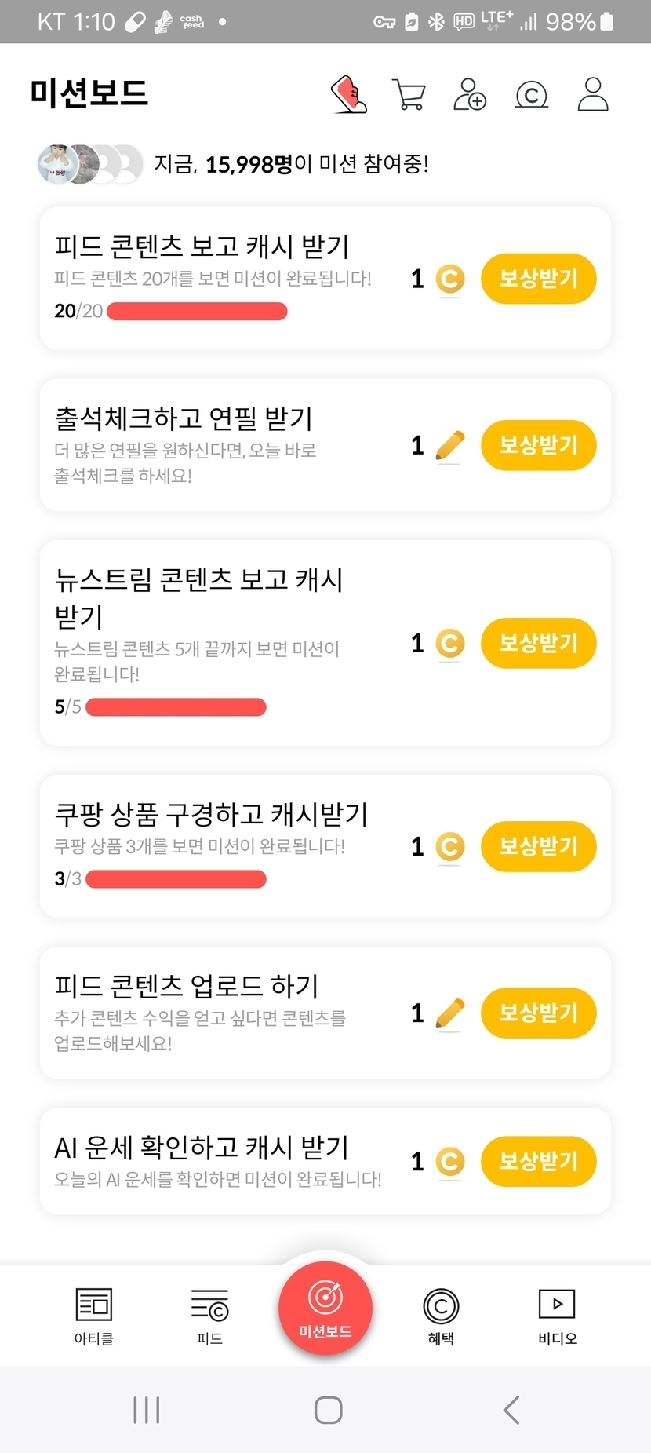Screen dimensions: 651x1453
Task: Claim pencil reward for 출석체크하고 연필 받기
Action: (x=539, y=445)
